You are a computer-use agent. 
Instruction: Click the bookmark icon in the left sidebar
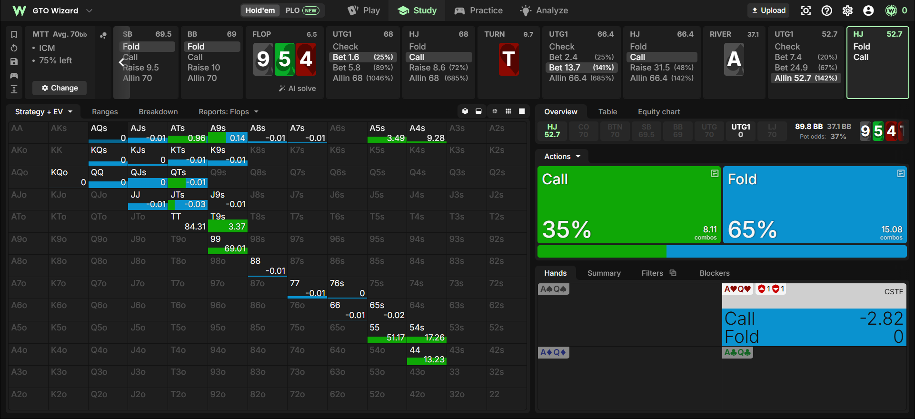[14, 34]
